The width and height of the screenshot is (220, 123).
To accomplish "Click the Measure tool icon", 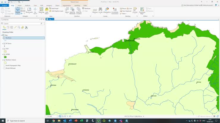I will pos(95,10).
